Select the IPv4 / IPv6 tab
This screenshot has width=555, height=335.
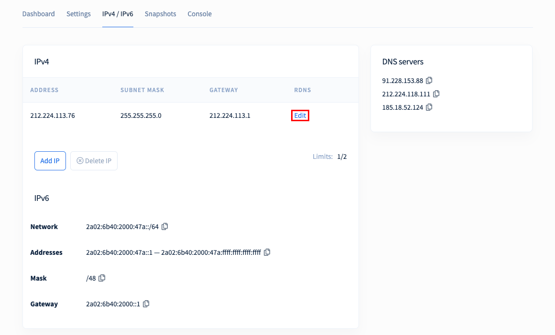(x=118, y=14)
